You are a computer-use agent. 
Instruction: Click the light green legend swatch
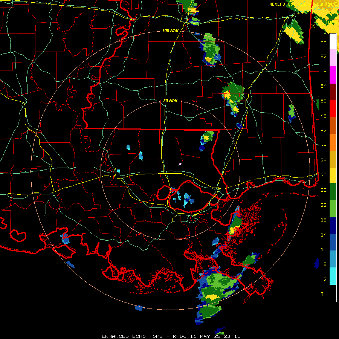tap(333, 209)
